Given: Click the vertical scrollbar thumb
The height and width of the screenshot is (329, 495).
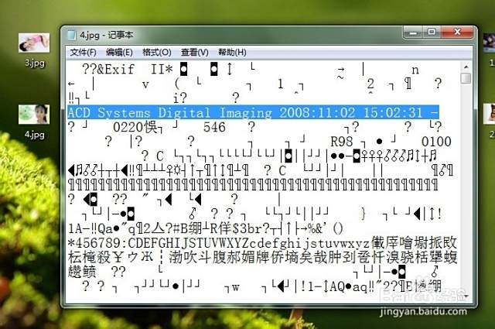Looking at the screenshot, I should (x=466, y=78).
